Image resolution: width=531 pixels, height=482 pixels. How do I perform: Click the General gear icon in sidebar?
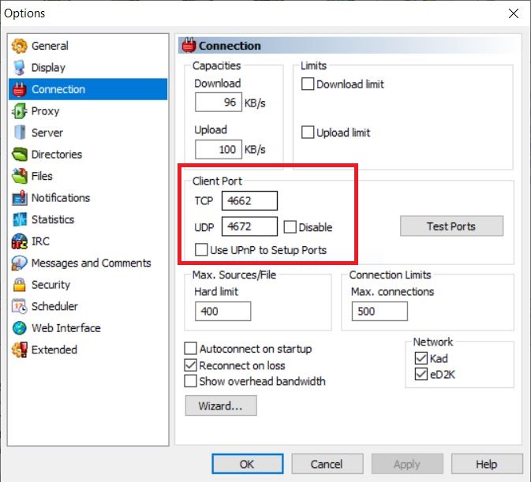20,46
